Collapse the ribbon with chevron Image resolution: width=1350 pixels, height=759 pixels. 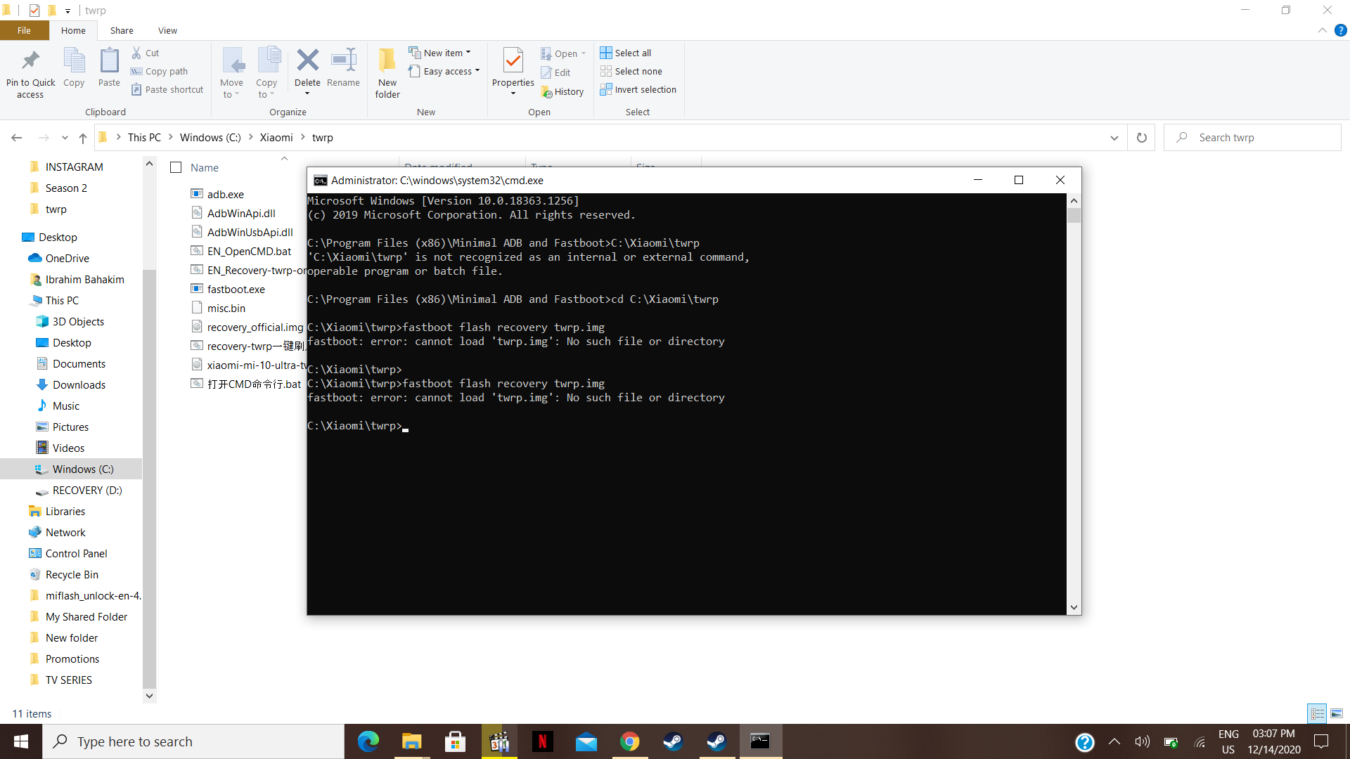pos(1322,30)
